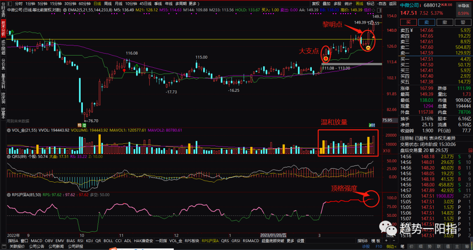
Task: Click the 买 buy button
Action: pos(408,22)
